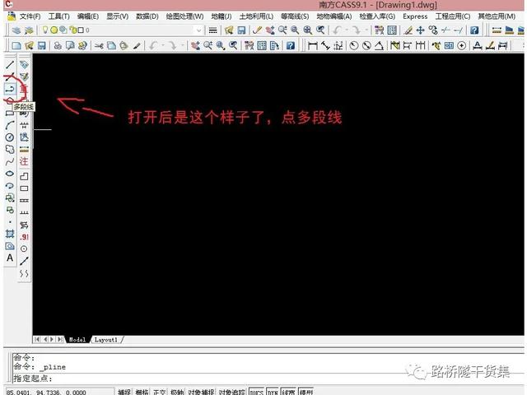Select the Line draw tool
Viewport: 527px width, 395px height.
click(x=10, y=64)
